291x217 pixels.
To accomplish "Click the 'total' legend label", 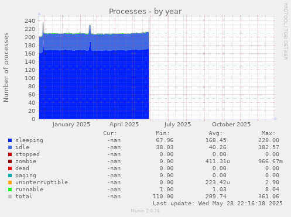I will (24, 197).
